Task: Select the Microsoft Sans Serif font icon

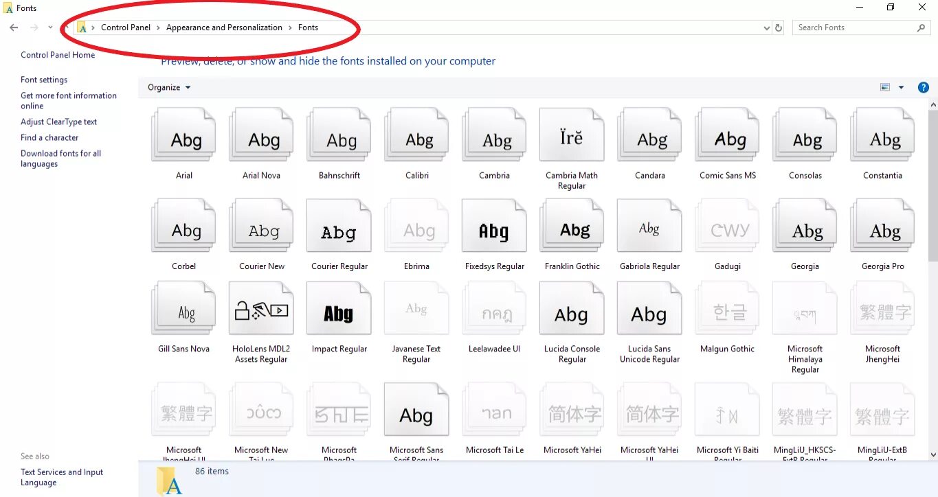Action: pos(416,409)
